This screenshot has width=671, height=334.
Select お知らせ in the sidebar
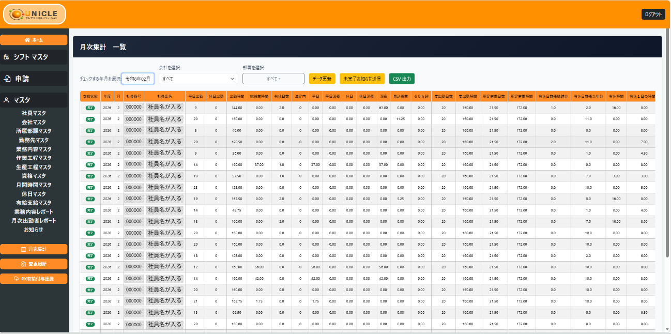pyautogui.click(x=34, y=230)
